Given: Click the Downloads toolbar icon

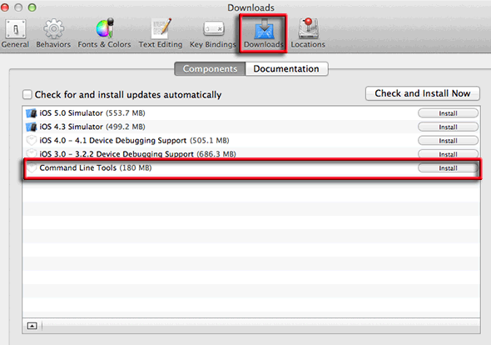Looking at the screenshot, I should coord(263,33).
